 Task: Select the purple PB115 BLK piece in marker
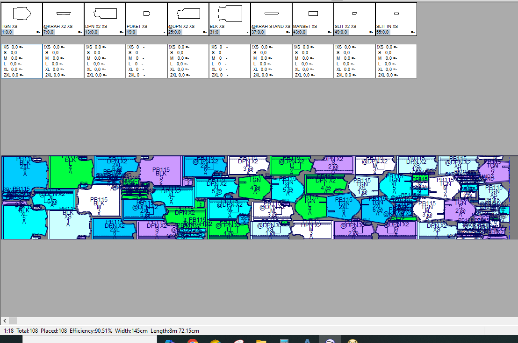pos(161,173)
